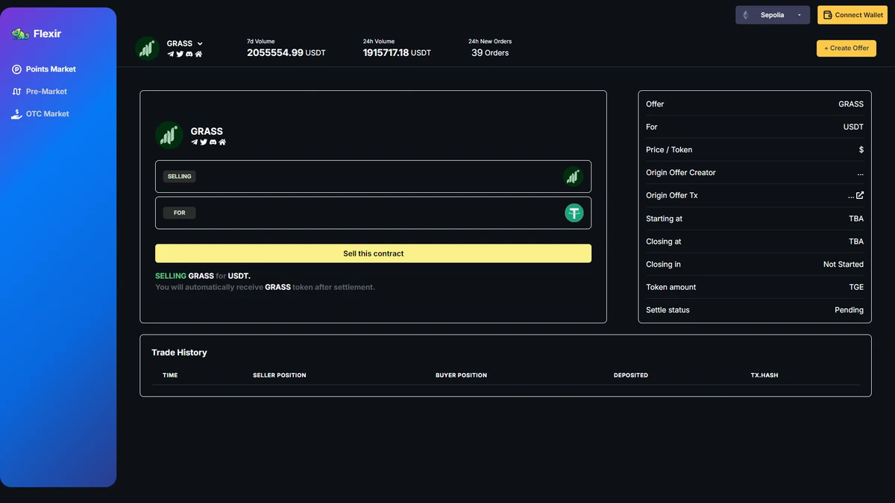Go to OTC Market

tap(48, 114)
